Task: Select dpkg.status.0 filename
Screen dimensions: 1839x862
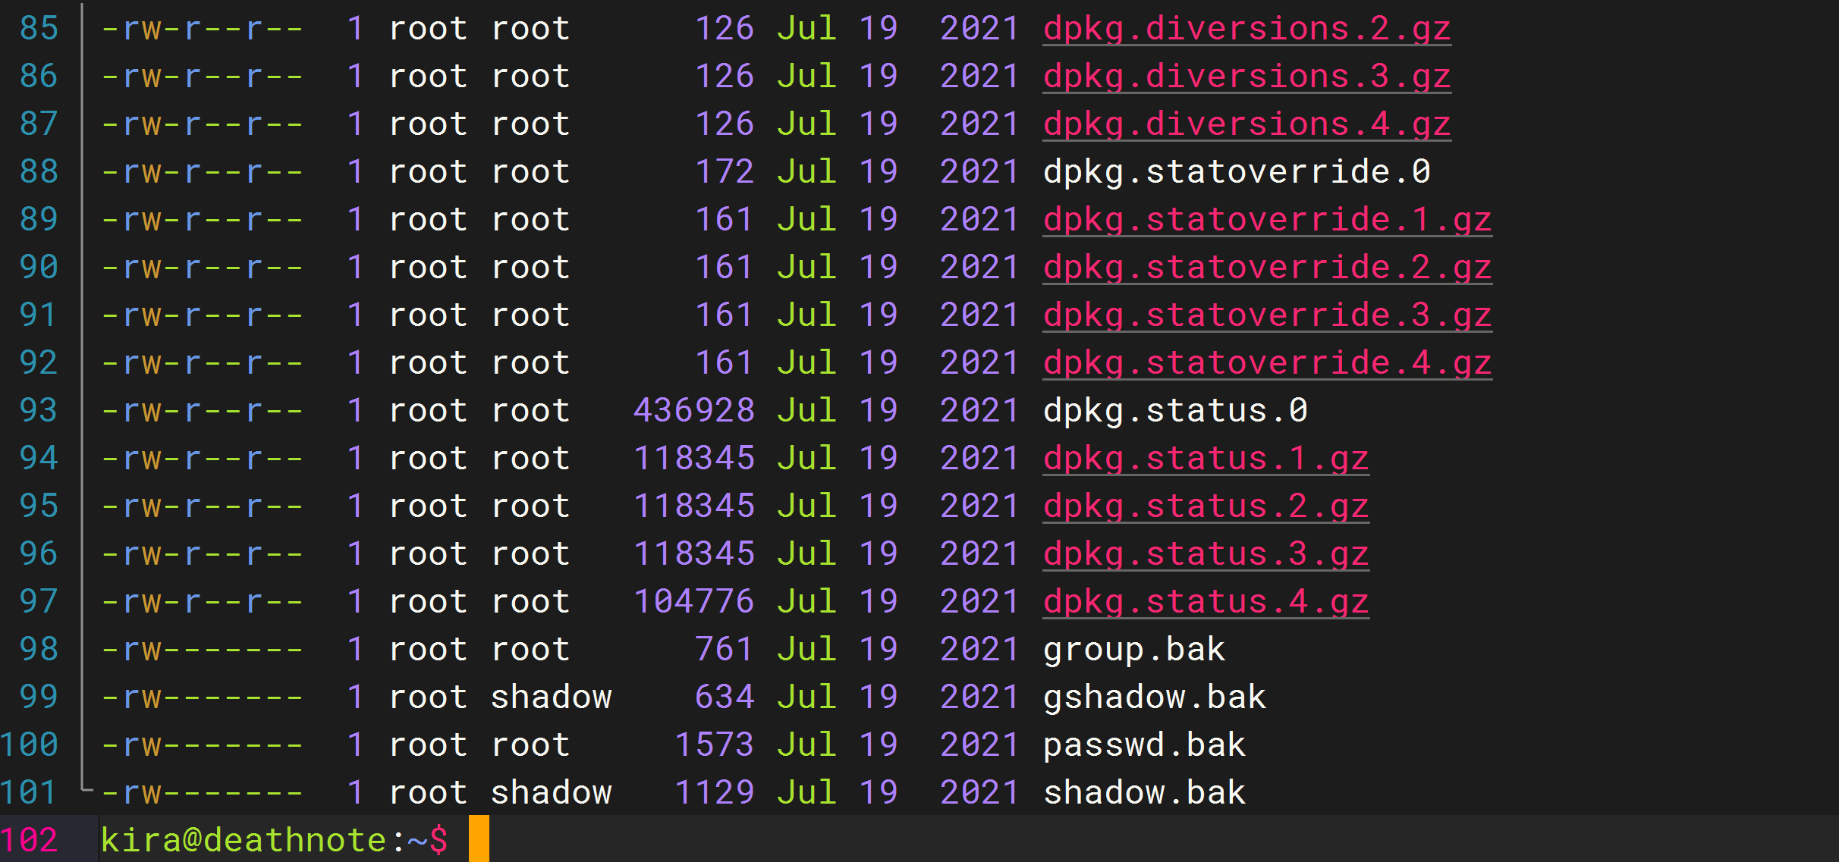Action: (x=1175, y=411)
